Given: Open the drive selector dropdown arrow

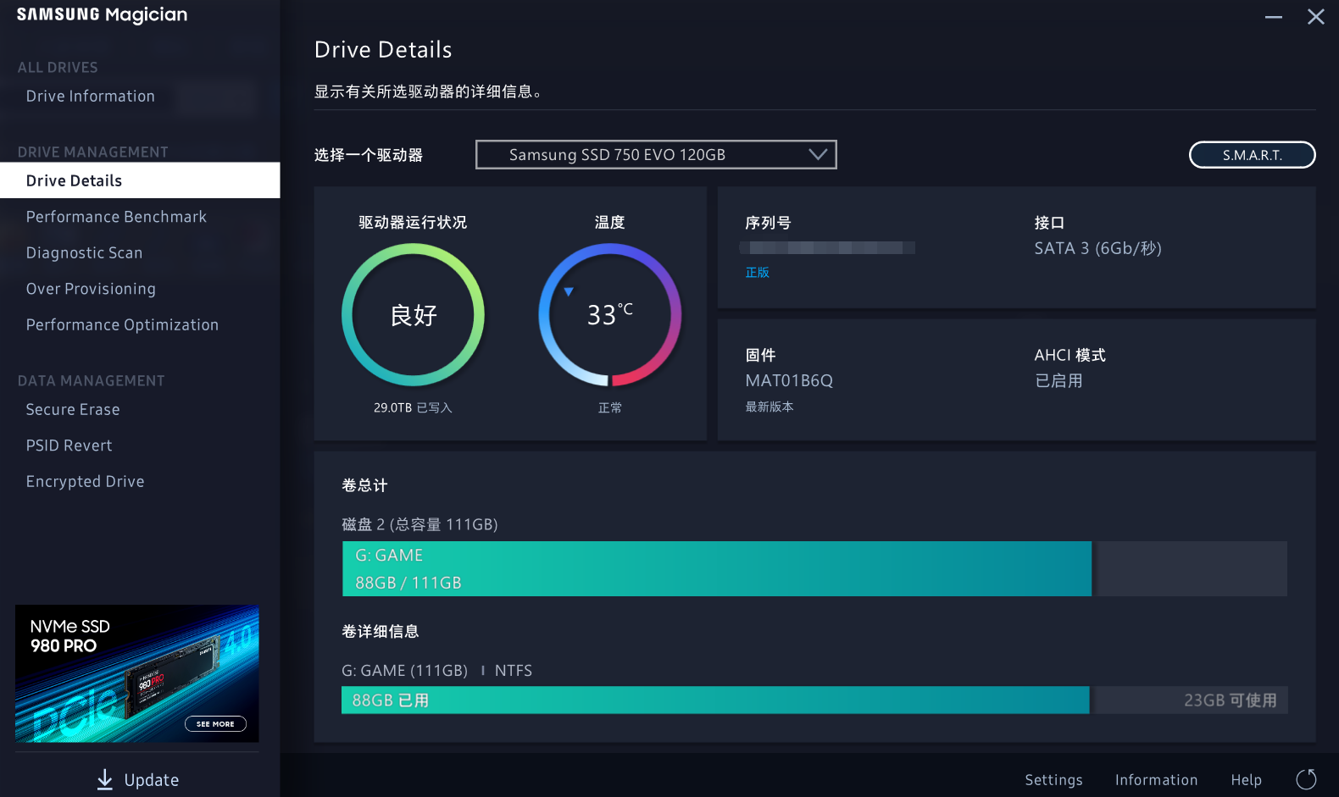Looking at the screenshot, I should tap(817, 154).
